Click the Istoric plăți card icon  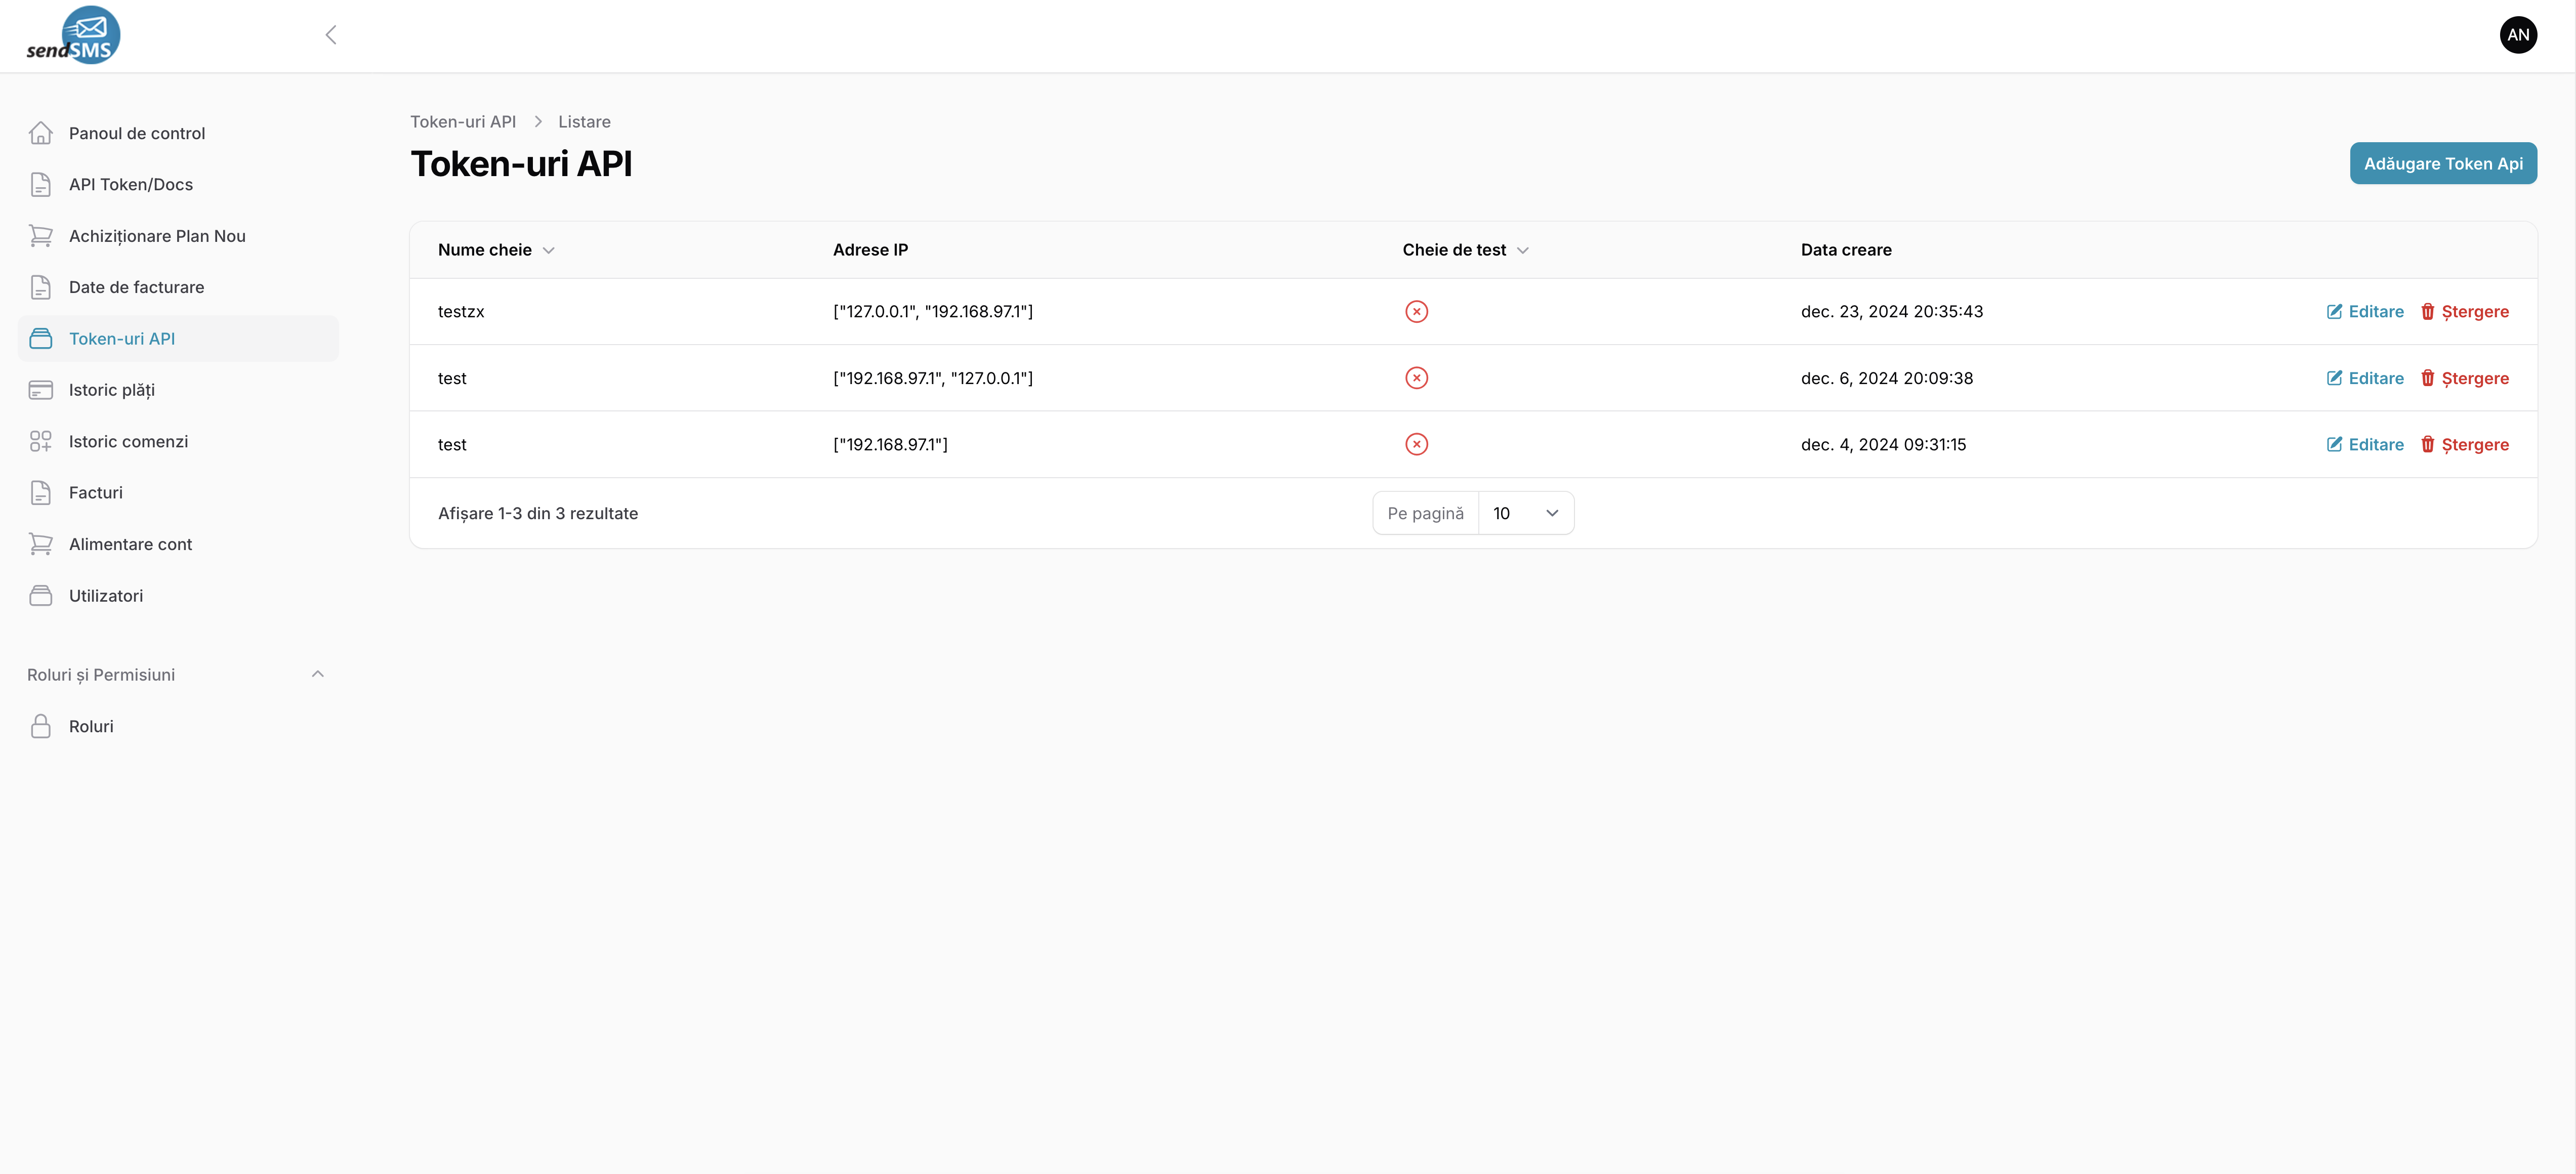(x=41, y=390)
